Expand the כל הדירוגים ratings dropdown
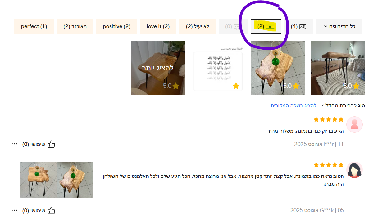 (x=339, y=27)
